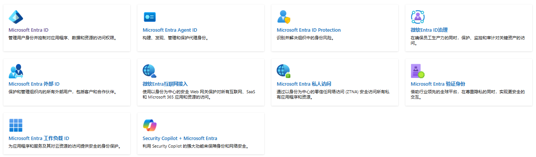The width and height of the screenshot is (536, 157).
Task: Click the Entra ID Protection shield icon
Action: pyautogui.click(x=283, y=17)
